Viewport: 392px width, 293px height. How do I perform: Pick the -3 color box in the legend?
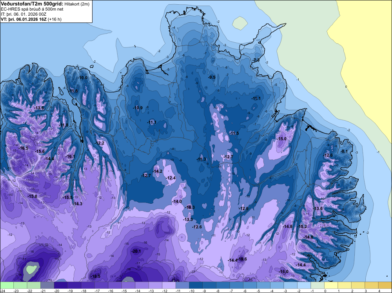point(290,285)
